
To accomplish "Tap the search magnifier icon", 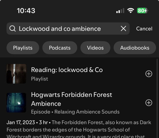I will [12, 29].
